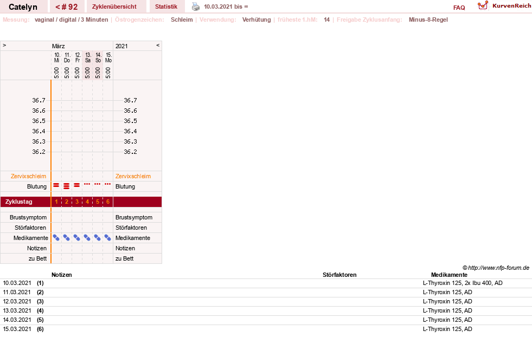Click medication pill icon for 14. March
532x350 pixels.
[98, 238]
